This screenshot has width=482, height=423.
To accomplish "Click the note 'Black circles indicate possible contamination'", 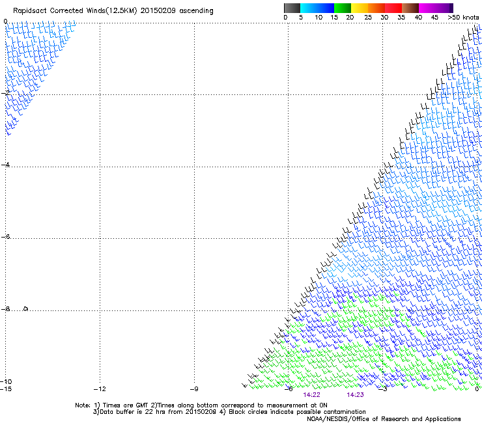I will [297, 412].
